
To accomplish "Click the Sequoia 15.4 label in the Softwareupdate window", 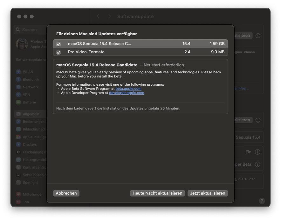I will 248,137.
